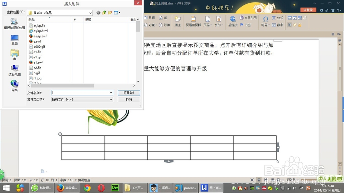Select file e2.fla
Image resolution: width=344 pixels, height=193 pixels.
pyautogui.click(x=35, y=68)
